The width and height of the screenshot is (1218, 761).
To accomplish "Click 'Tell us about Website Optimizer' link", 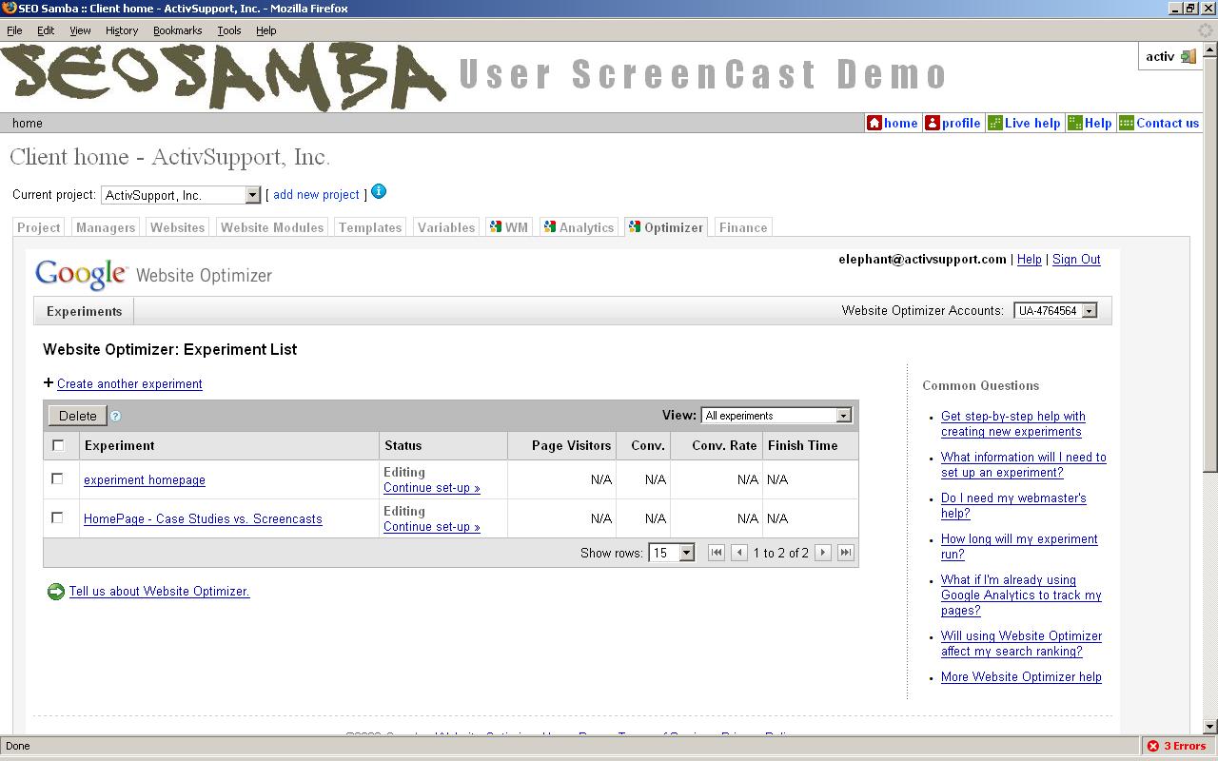I will click(160, 592).
